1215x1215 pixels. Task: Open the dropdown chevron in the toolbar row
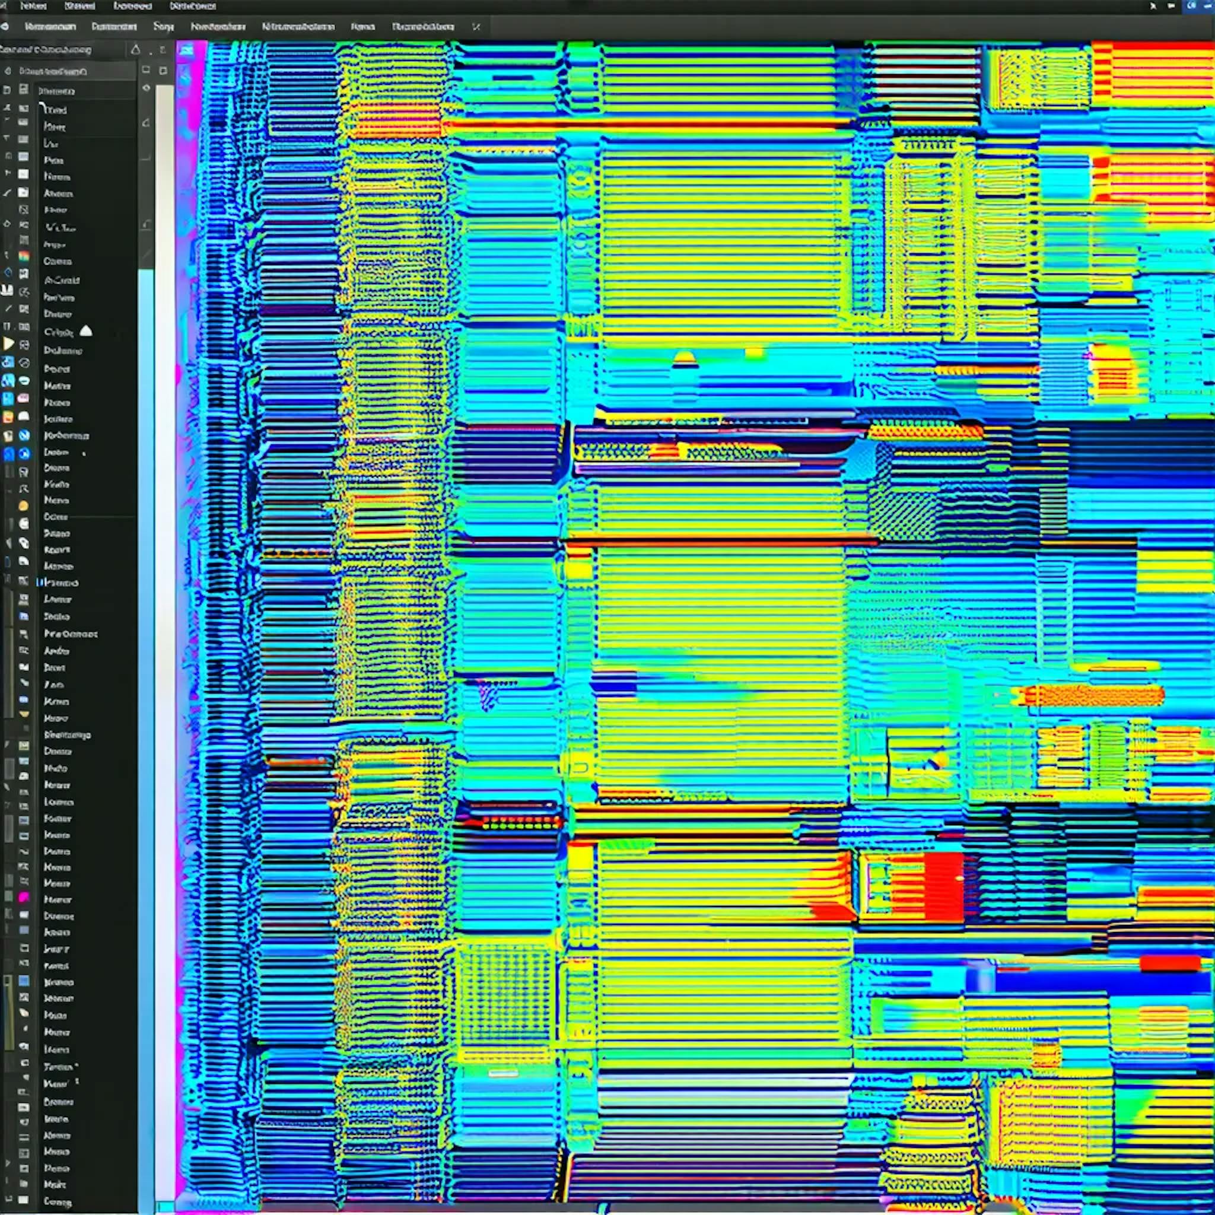click(476, 28)
